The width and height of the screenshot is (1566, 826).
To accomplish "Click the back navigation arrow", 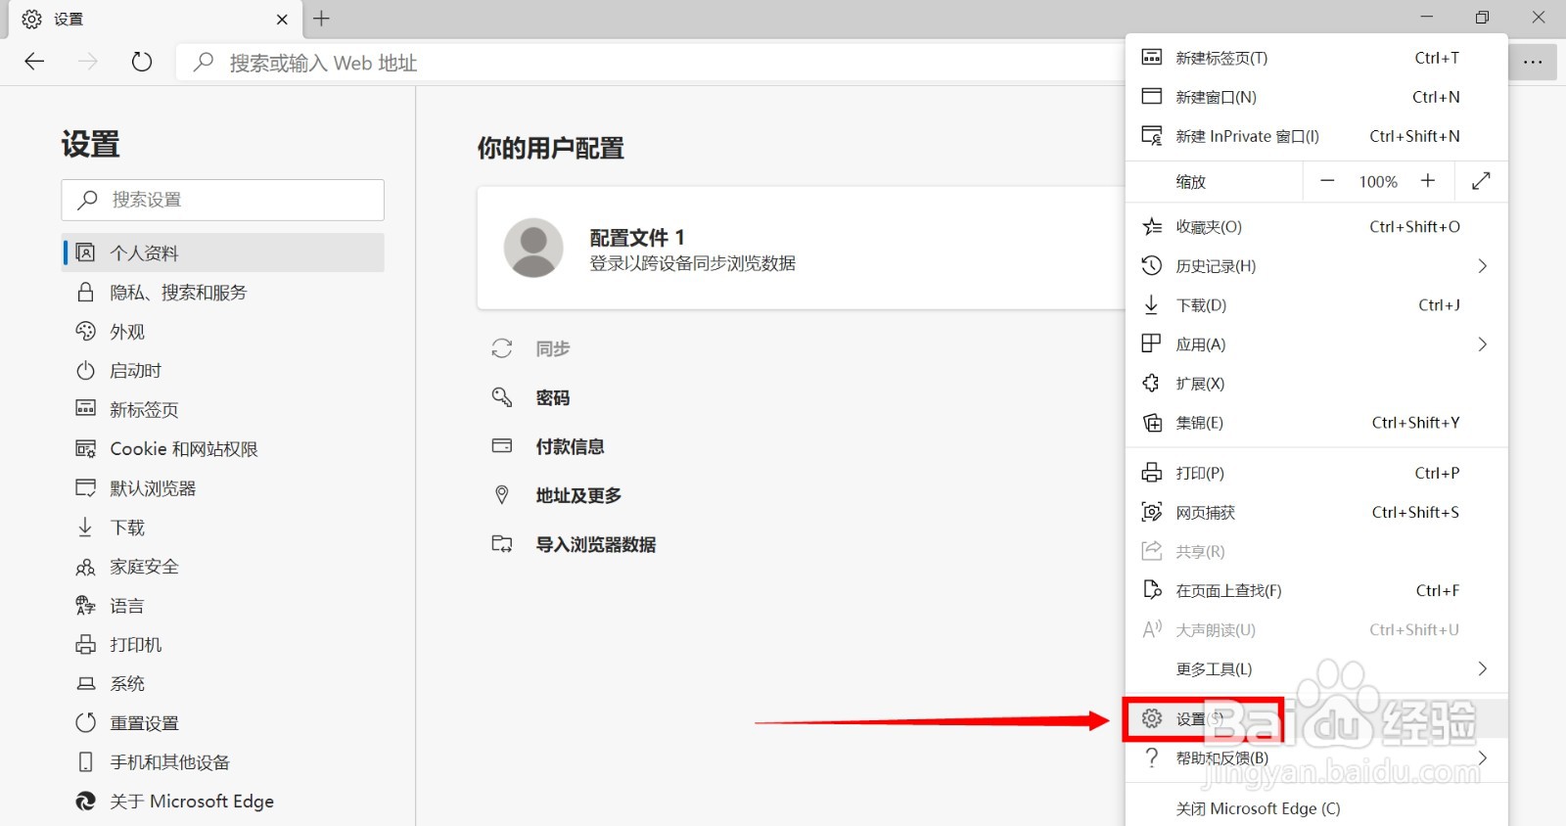I will pyautogui.click(x=34, y=62).
